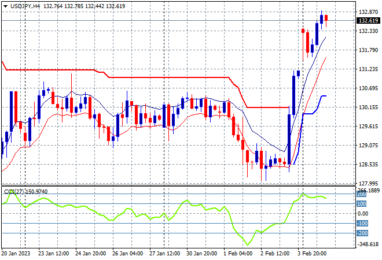
Task: Select the -100 level tag in CCI panel
Action: (x=362, y=223)
